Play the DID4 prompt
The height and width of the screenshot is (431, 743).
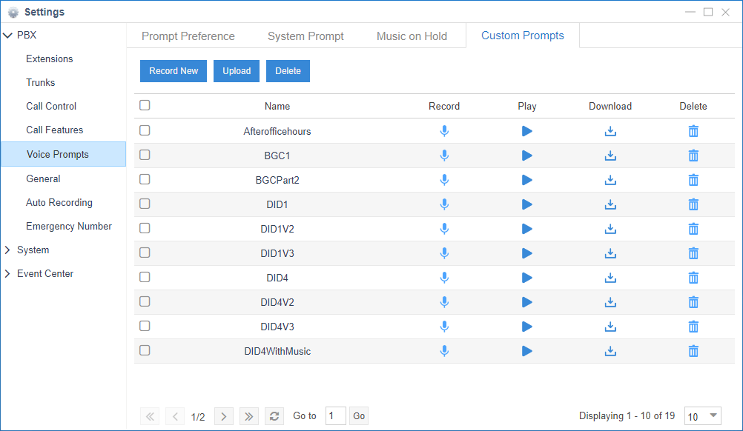click(x=527, y=278)
